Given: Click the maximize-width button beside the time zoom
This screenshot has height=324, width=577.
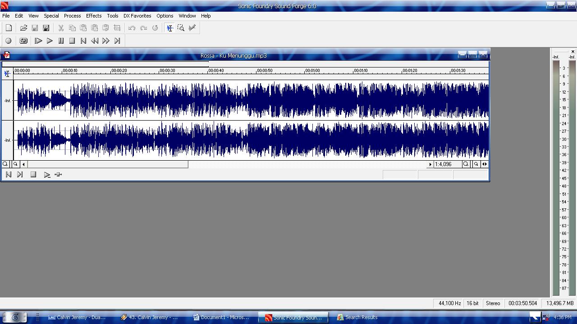Looking at the screenshot, I should [x=485, y=164].
